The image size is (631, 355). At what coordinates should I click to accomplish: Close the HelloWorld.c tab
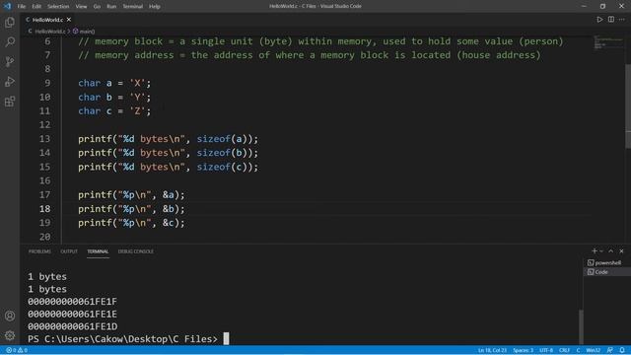69,20
